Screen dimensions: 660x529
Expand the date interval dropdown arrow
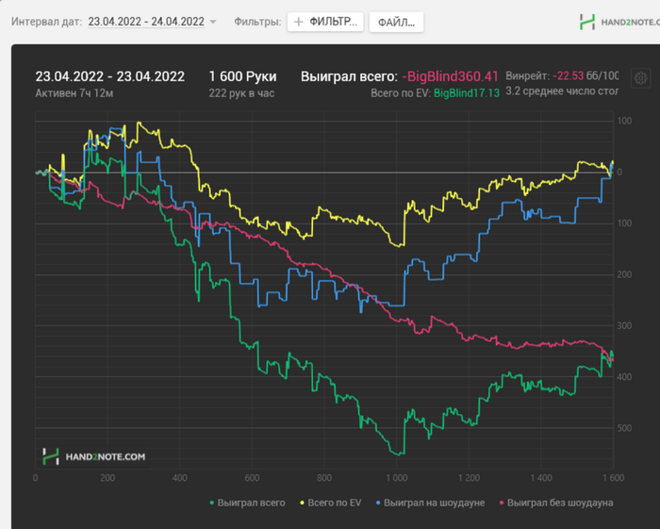213,22
